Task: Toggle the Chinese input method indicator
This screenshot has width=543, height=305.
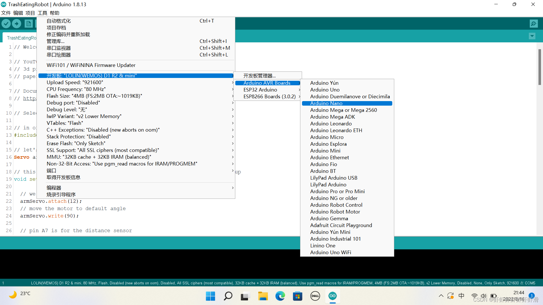Action: tap(461, 296)
